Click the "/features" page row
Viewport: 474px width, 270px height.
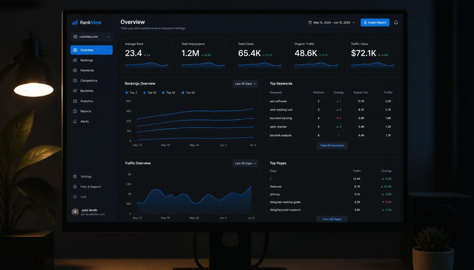point(332,187)
